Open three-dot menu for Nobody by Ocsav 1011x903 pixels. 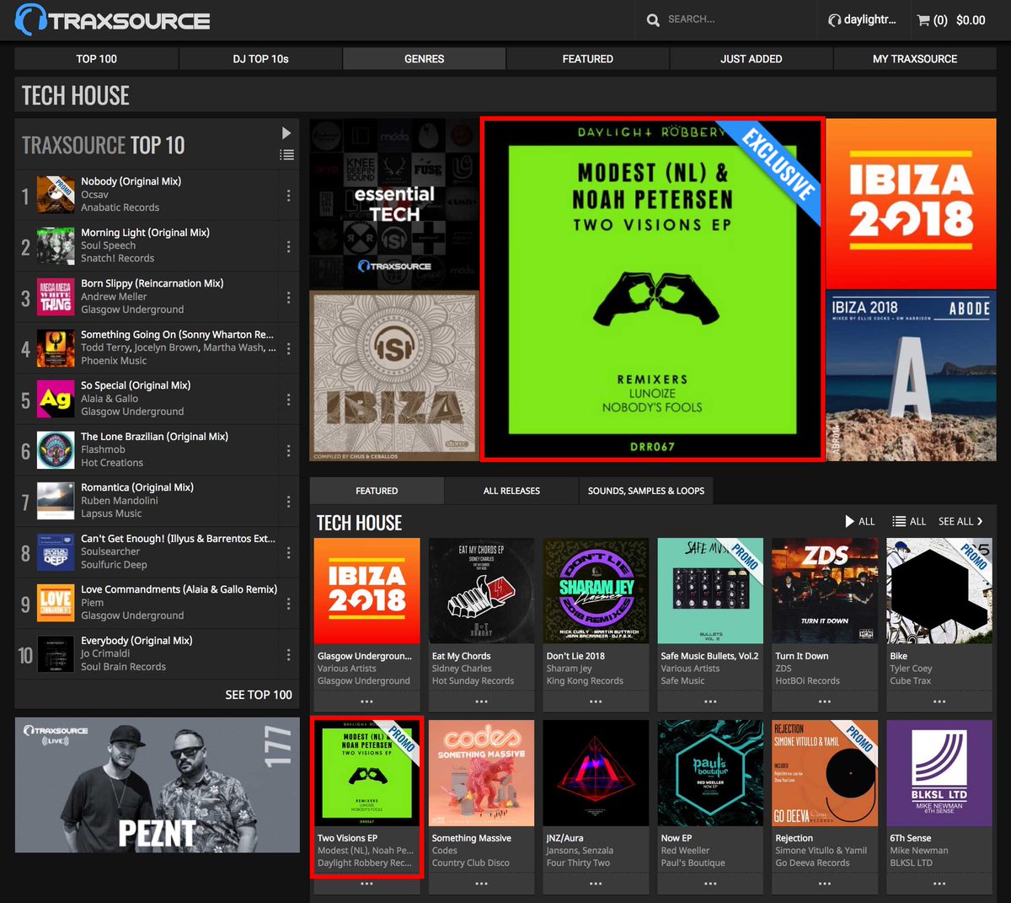[x=288, y=195]
